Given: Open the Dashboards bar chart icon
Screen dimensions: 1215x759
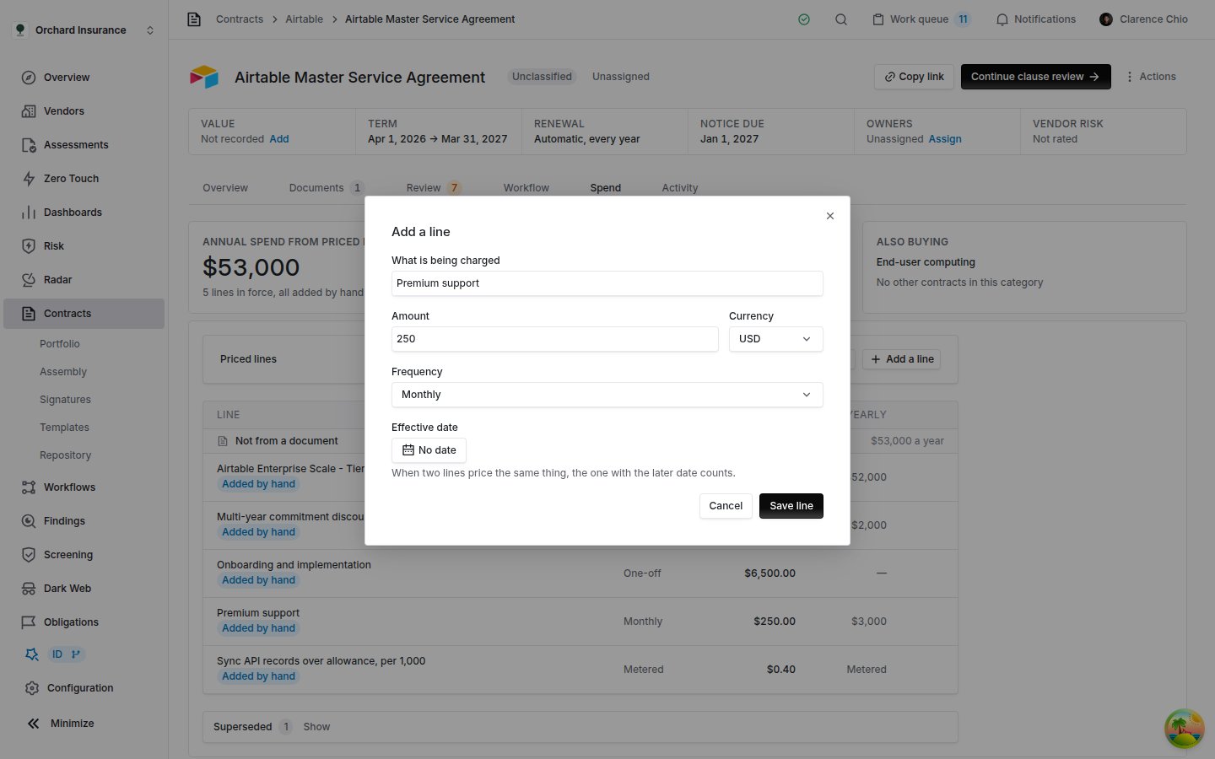Looking at the screenshot, I should 29,213.
